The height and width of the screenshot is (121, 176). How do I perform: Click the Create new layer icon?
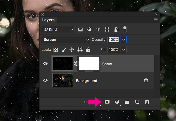(137, 102)
